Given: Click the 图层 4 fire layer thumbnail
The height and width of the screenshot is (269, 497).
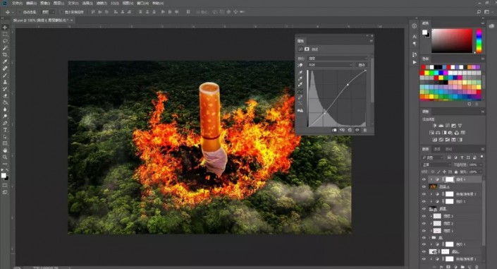Looking at the screenshot, I should pos(433,186).
